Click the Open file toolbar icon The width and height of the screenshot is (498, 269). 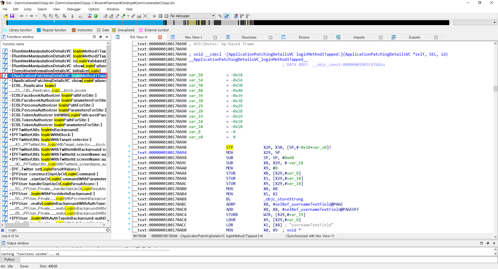(x=6, y=16)
